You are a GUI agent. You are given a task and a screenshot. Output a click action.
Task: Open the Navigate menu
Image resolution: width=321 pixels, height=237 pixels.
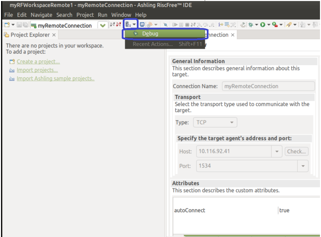pyautogui.click(x=41, y=15)
